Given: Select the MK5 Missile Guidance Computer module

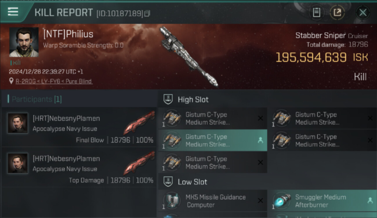Looking at the screenshot, I should (213, 201).
